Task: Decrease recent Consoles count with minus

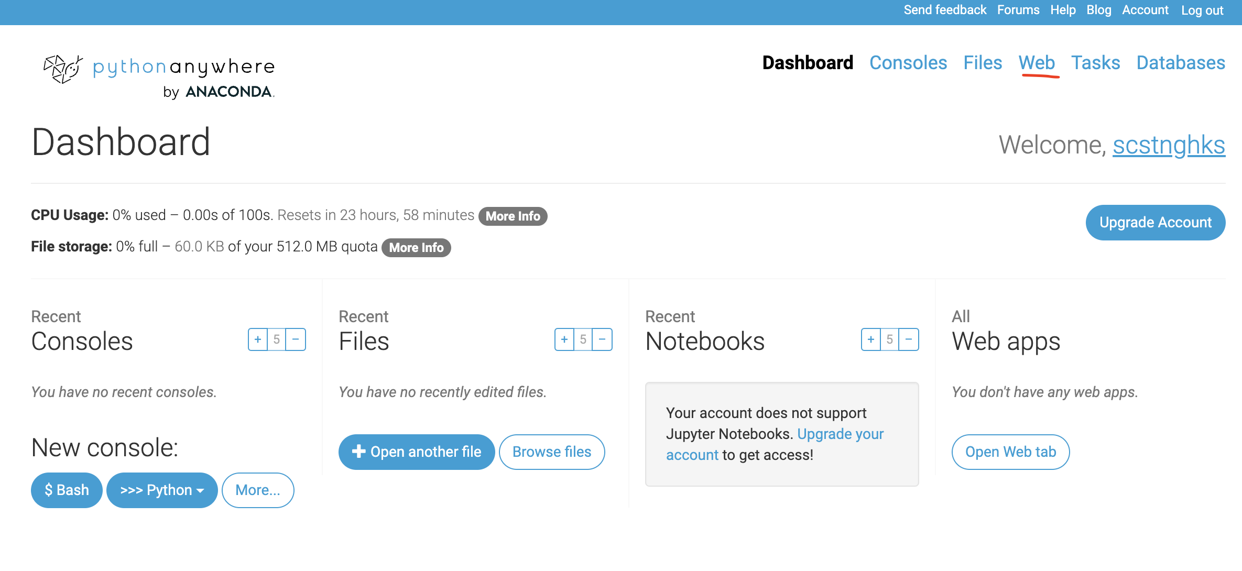Action: [296, 339]
